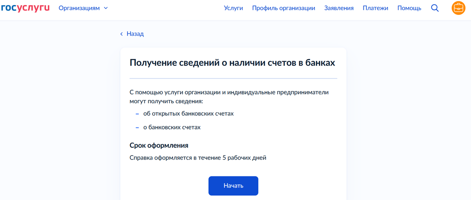471x200 pixels.
Task: Open the Услуги menu item
Action: point(234,8)
